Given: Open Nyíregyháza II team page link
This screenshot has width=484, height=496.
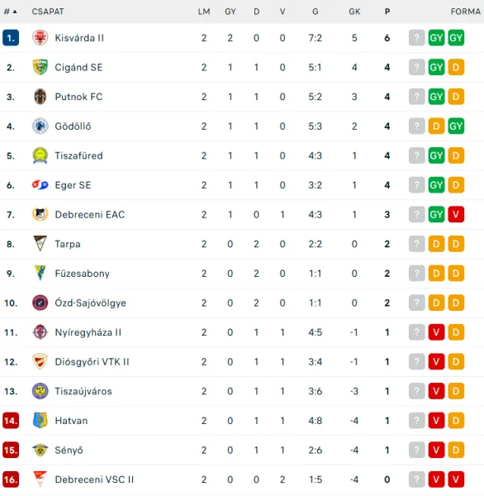Looking at the screenshot, I should pyautogui.click(x=88, y=332).
